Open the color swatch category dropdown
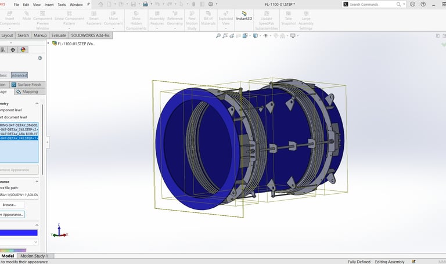The width and height of the screenshot is (446, 264). [x=35, y=242]
